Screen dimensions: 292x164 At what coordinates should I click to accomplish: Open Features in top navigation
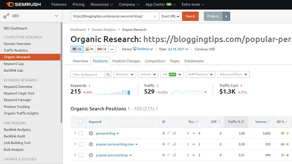click(x=59, y=5)
